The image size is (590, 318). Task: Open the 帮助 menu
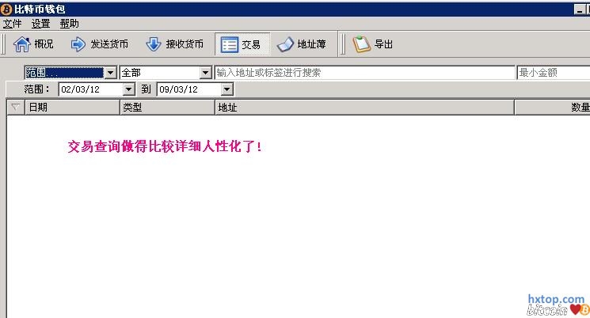[69, 24]
